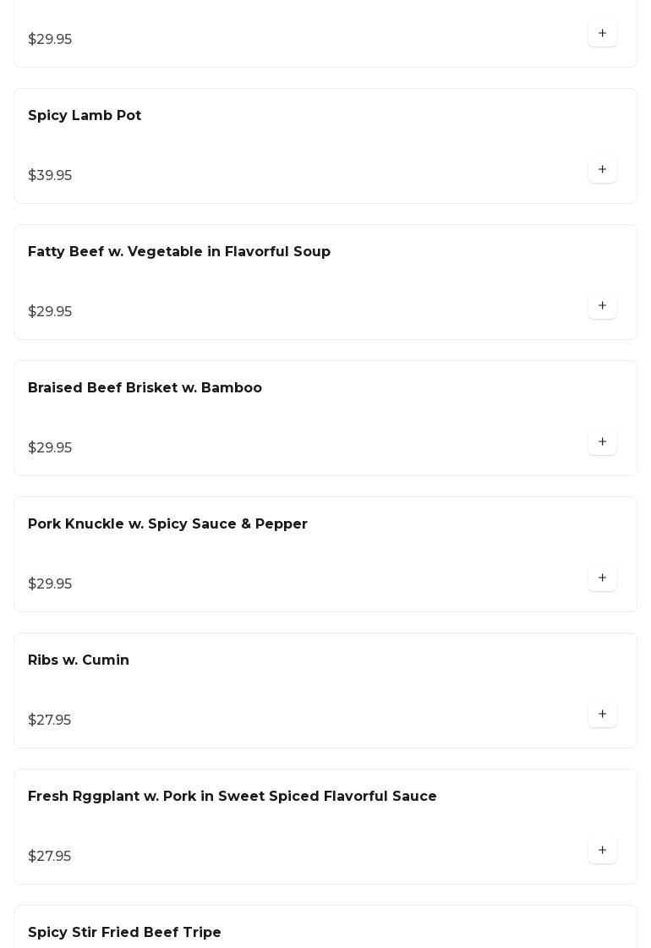The image size is (651, 948).
Task: Select the $27.95 price under Fresh Rggplant
Action: coord(50,856)
